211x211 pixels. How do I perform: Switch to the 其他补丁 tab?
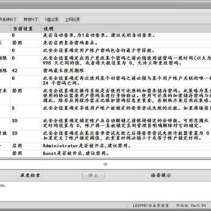[x=30, y=19]
